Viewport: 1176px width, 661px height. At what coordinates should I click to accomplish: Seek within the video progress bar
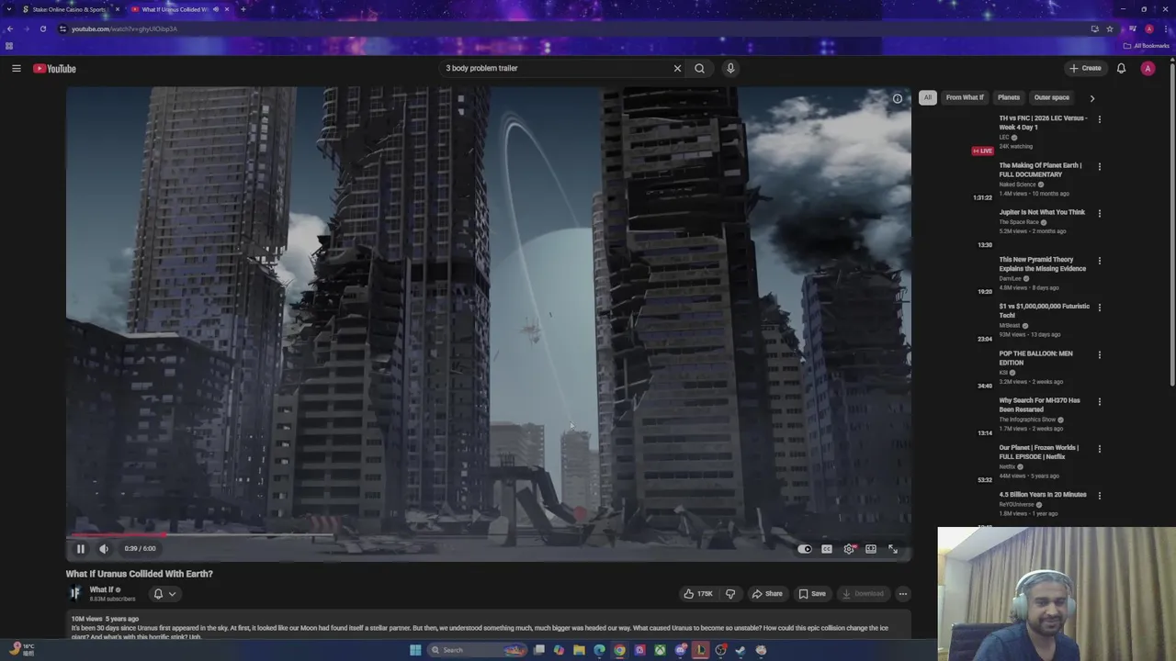pyautogui.click(x=488, y=534)
